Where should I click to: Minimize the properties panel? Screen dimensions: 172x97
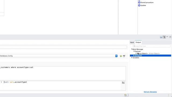coord(167,37)
